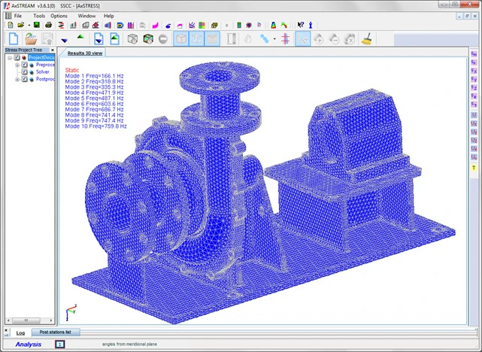Uncheck the Solver checkbox in project tree
The width and height of the screenshot is (482, 352).
coord(25,72)
